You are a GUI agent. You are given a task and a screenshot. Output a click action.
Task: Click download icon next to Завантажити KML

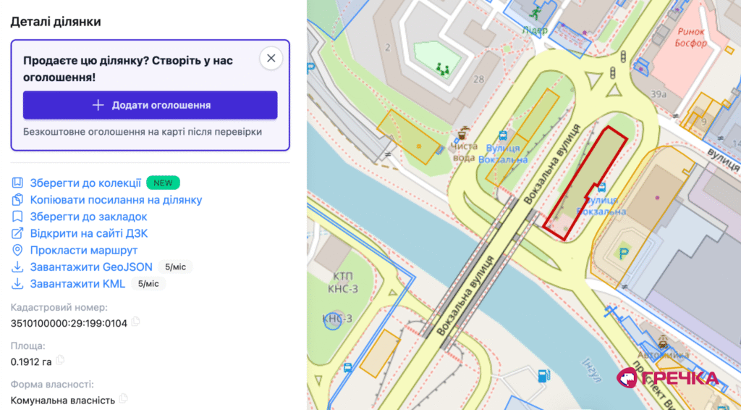tap(17, 284)
